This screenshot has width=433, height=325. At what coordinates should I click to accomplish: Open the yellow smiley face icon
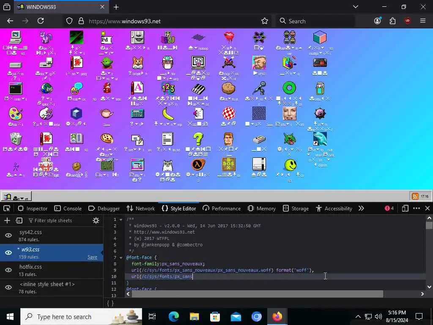click(290, 165)
